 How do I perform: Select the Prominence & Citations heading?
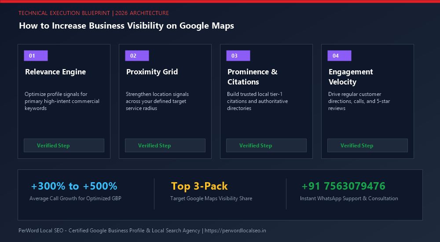[253, 77]
